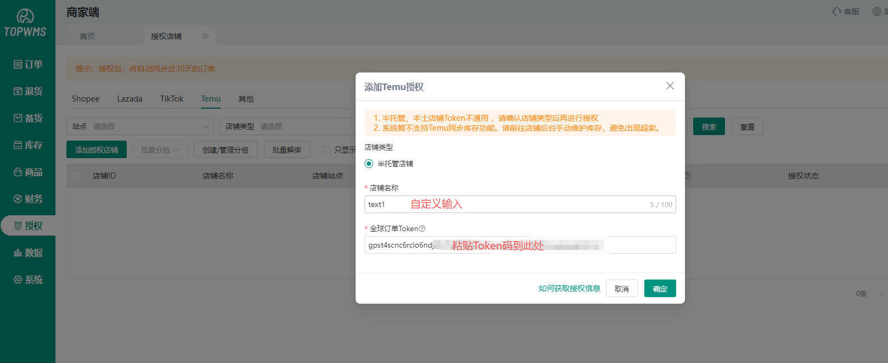This screenshot has width=888, height=363.
Task: Open the 库存 inventory sidebar menu
Action: point(27,145)
